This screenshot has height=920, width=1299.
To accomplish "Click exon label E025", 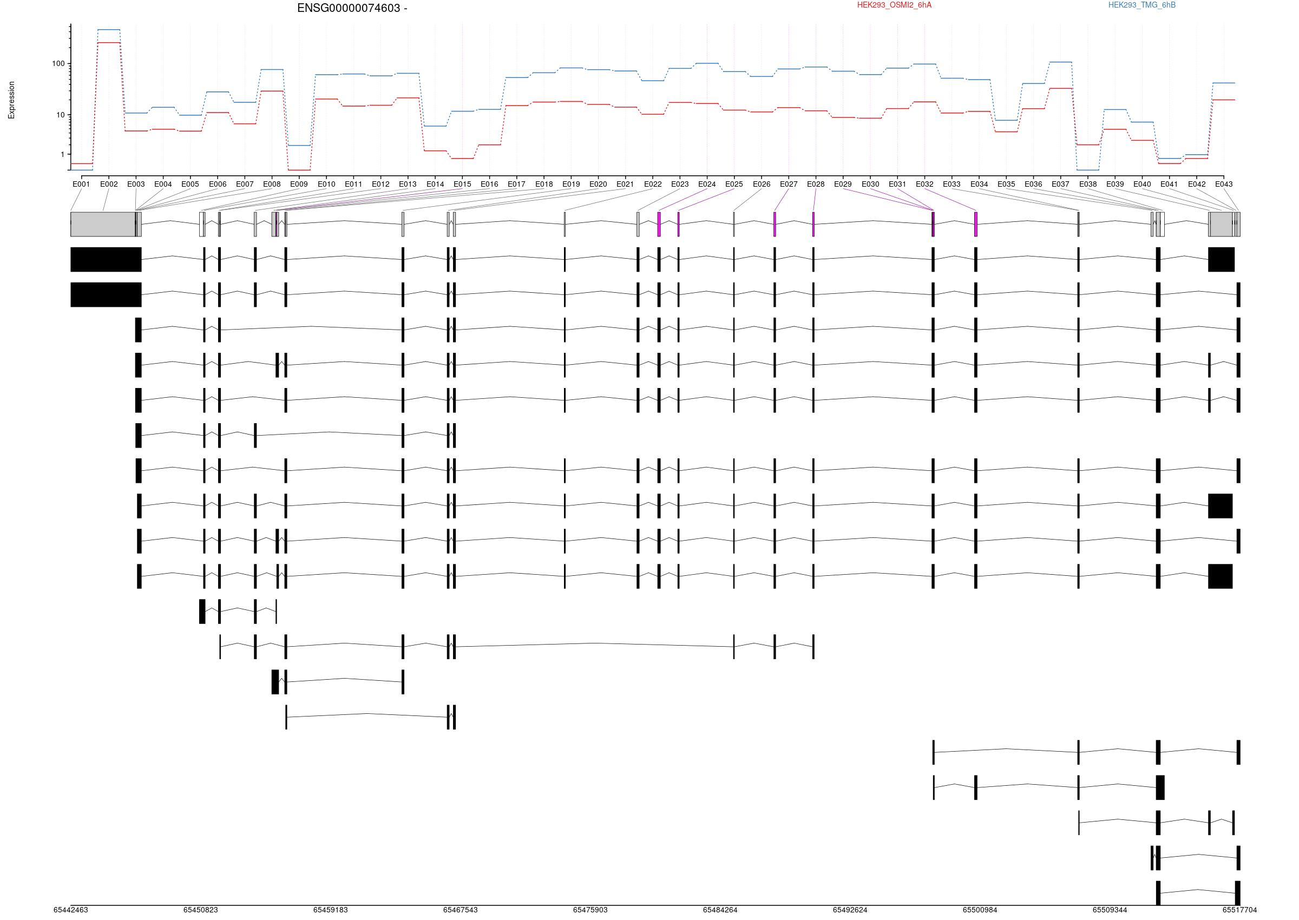I will pos(733,184).
